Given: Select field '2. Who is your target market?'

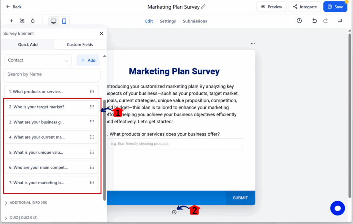Looking at the screenshot, I should tap(52, 107).
